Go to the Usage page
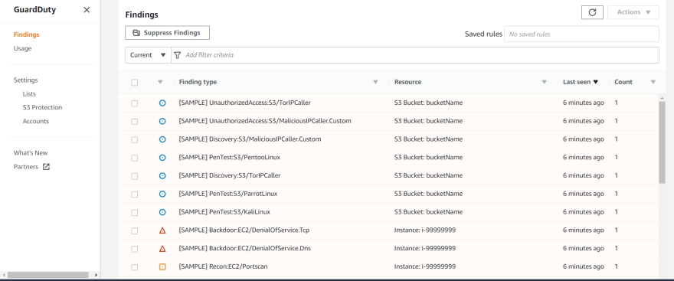This screenshot has width=674, height=281. point(22,48)
